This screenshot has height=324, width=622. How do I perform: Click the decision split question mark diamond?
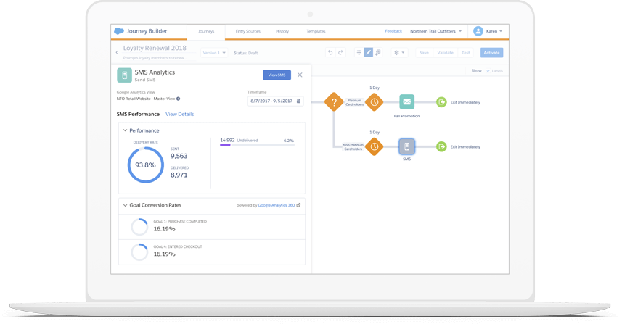(333, 102)
